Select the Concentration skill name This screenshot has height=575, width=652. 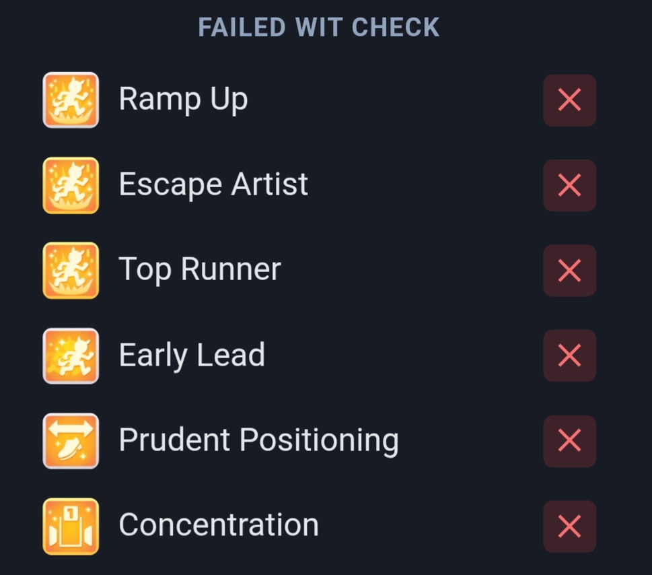click(x=219, y=525)
